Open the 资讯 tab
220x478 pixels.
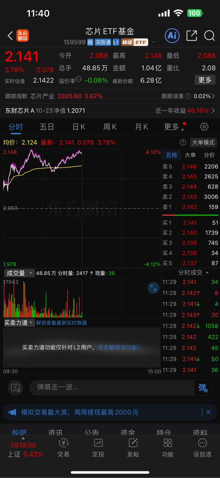[x=55, y=432]
